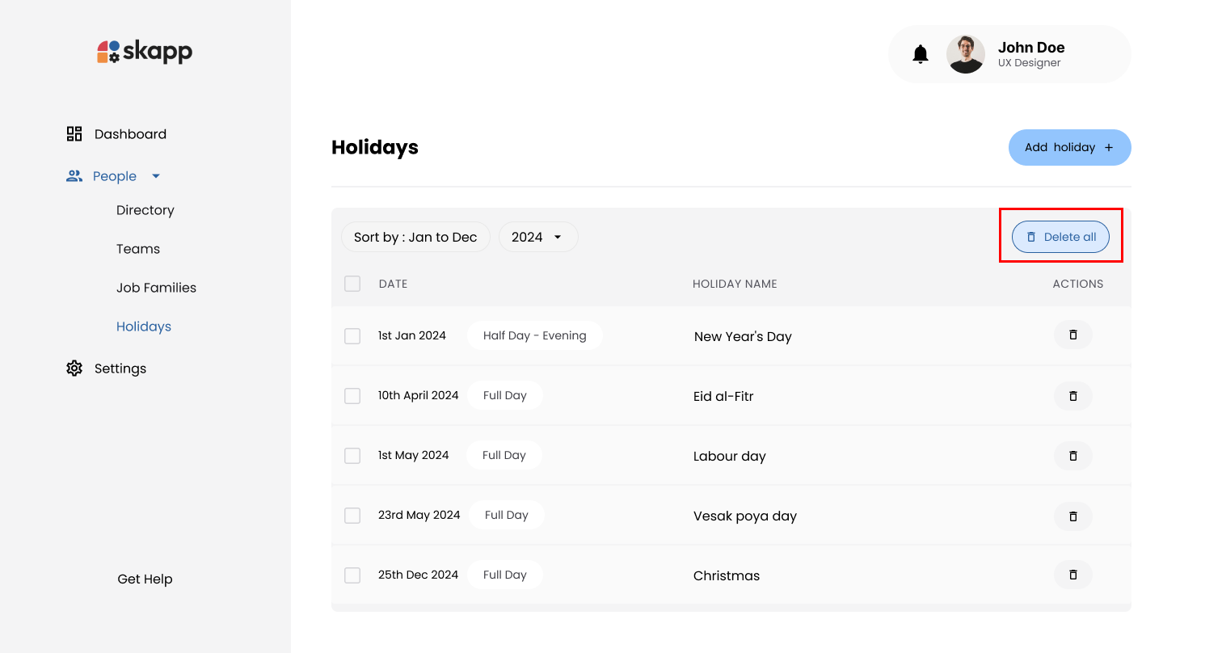Collapse the People navigation section
The width and height of the screenshot is (1222, 653).
(x=156, y=175)
